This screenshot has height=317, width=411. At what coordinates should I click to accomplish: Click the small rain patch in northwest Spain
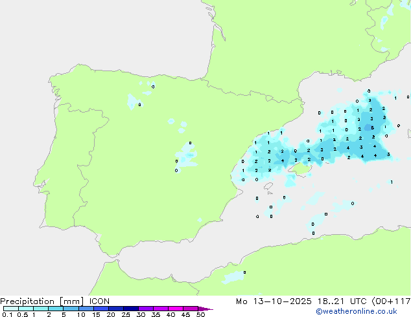(x=133, y=102)
